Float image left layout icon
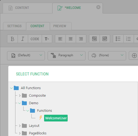The image size is (138, 136). tap(94, 39)
